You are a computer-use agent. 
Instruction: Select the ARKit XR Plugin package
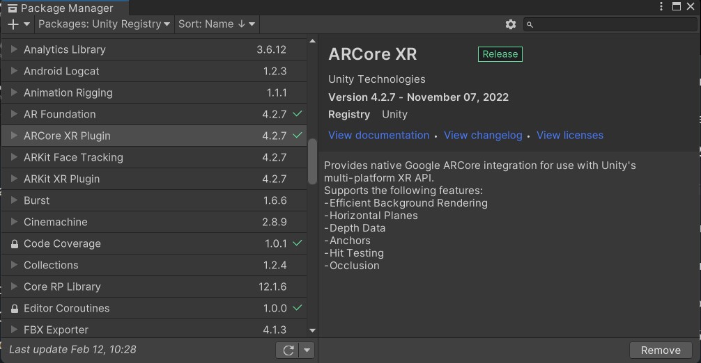pos(154,179)
